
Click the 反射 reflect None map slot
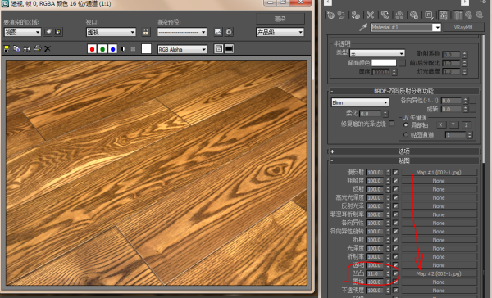pos(439,189)
